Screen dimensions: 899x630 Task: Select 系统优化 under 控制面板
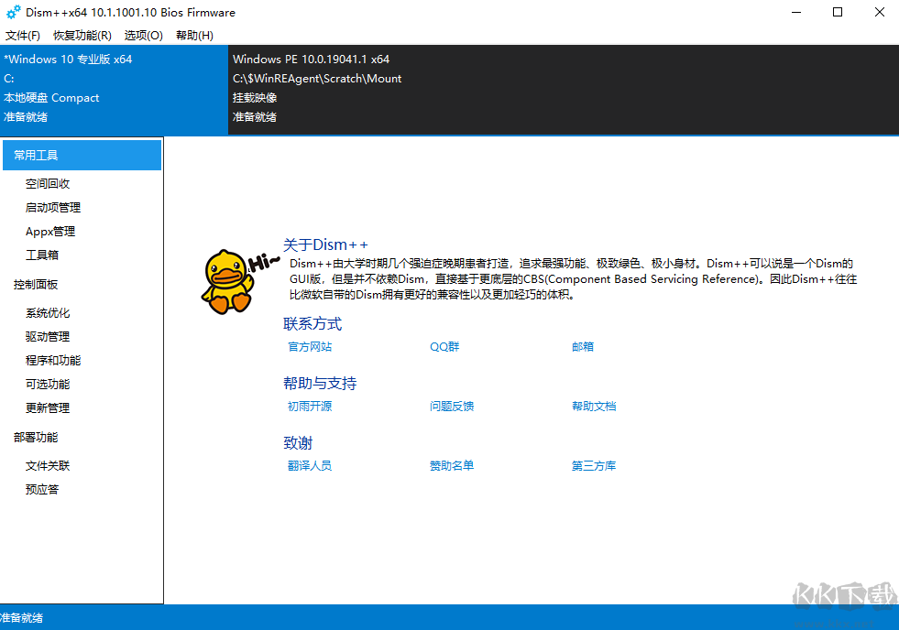pos(49,312)
